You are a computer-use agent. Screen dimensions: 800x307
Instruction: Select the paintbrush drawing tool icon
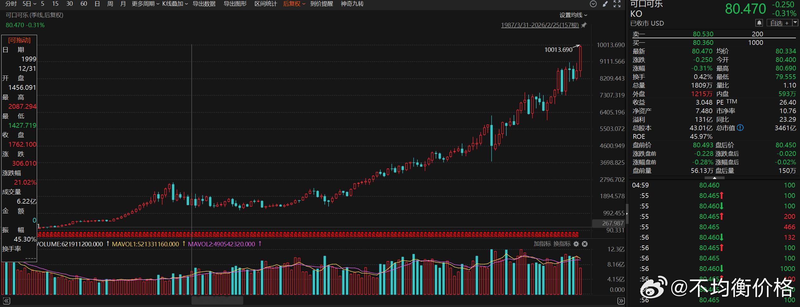tap(605, 4)
